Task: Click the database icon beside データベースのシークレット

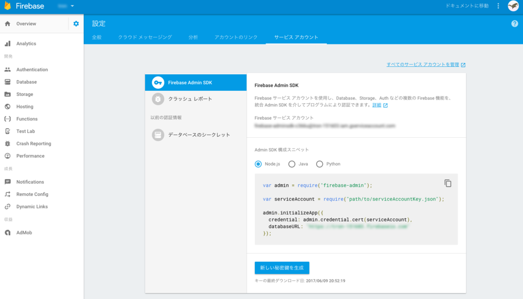Action: click(x=158, y=135)
